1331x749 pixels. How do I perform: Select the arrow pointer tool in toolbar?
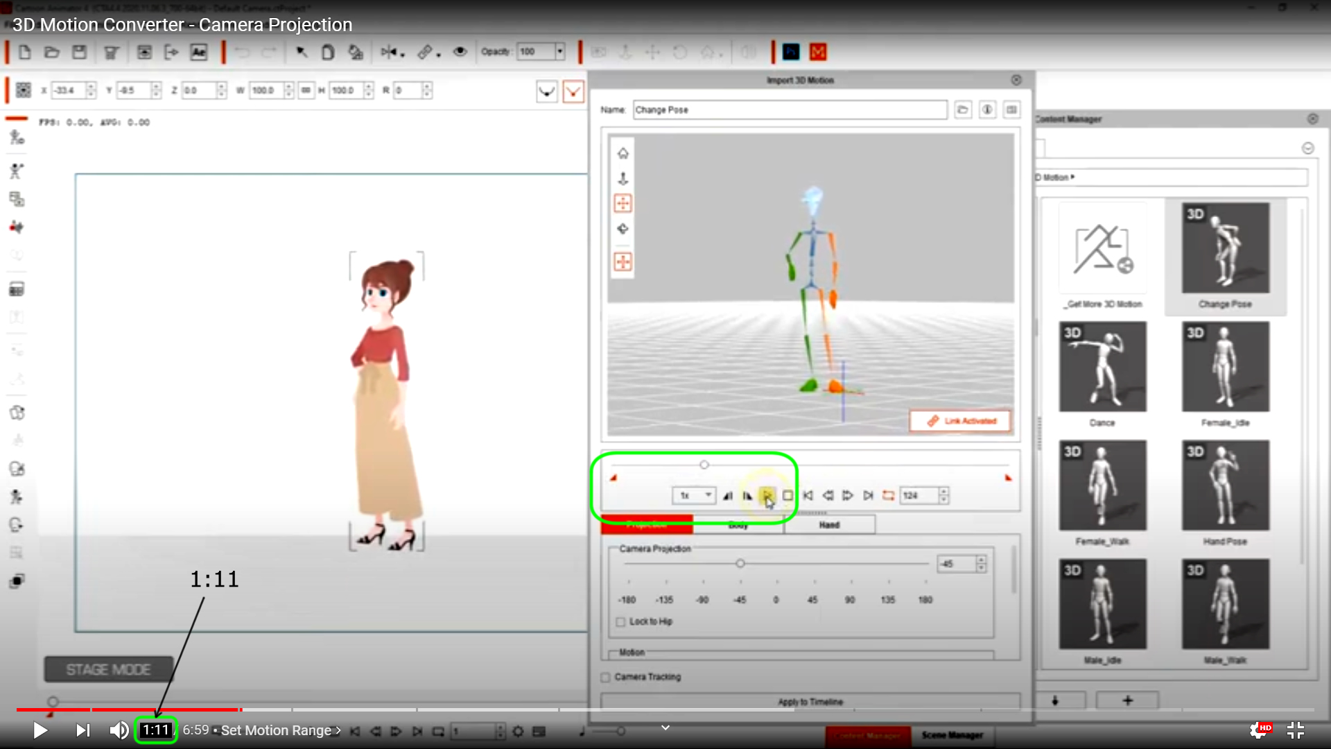tap(302, 52)
